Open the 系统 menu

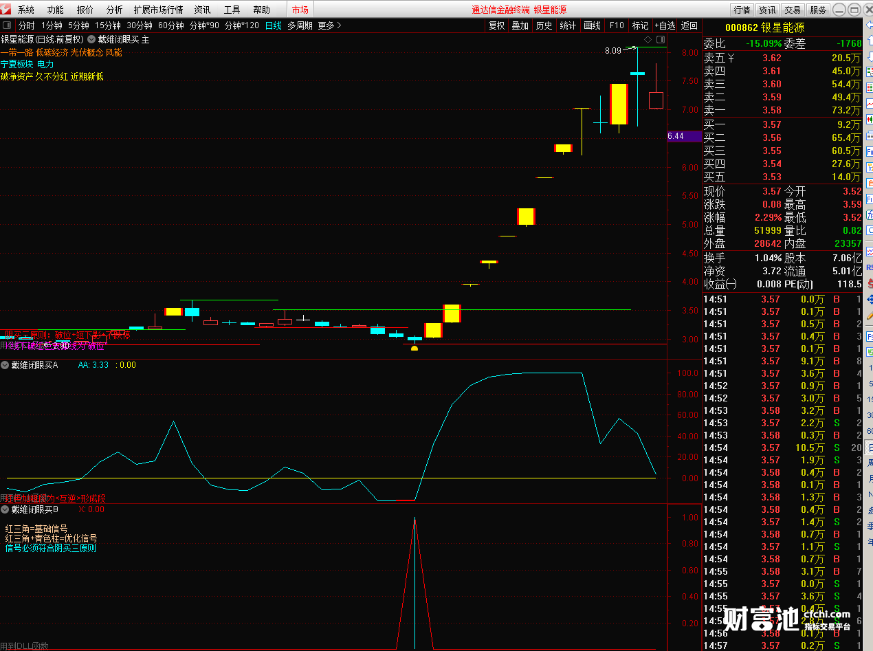(x=26, y=10)
